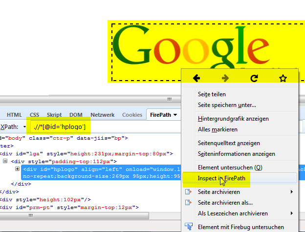Click the bookmark star icon

283,78
